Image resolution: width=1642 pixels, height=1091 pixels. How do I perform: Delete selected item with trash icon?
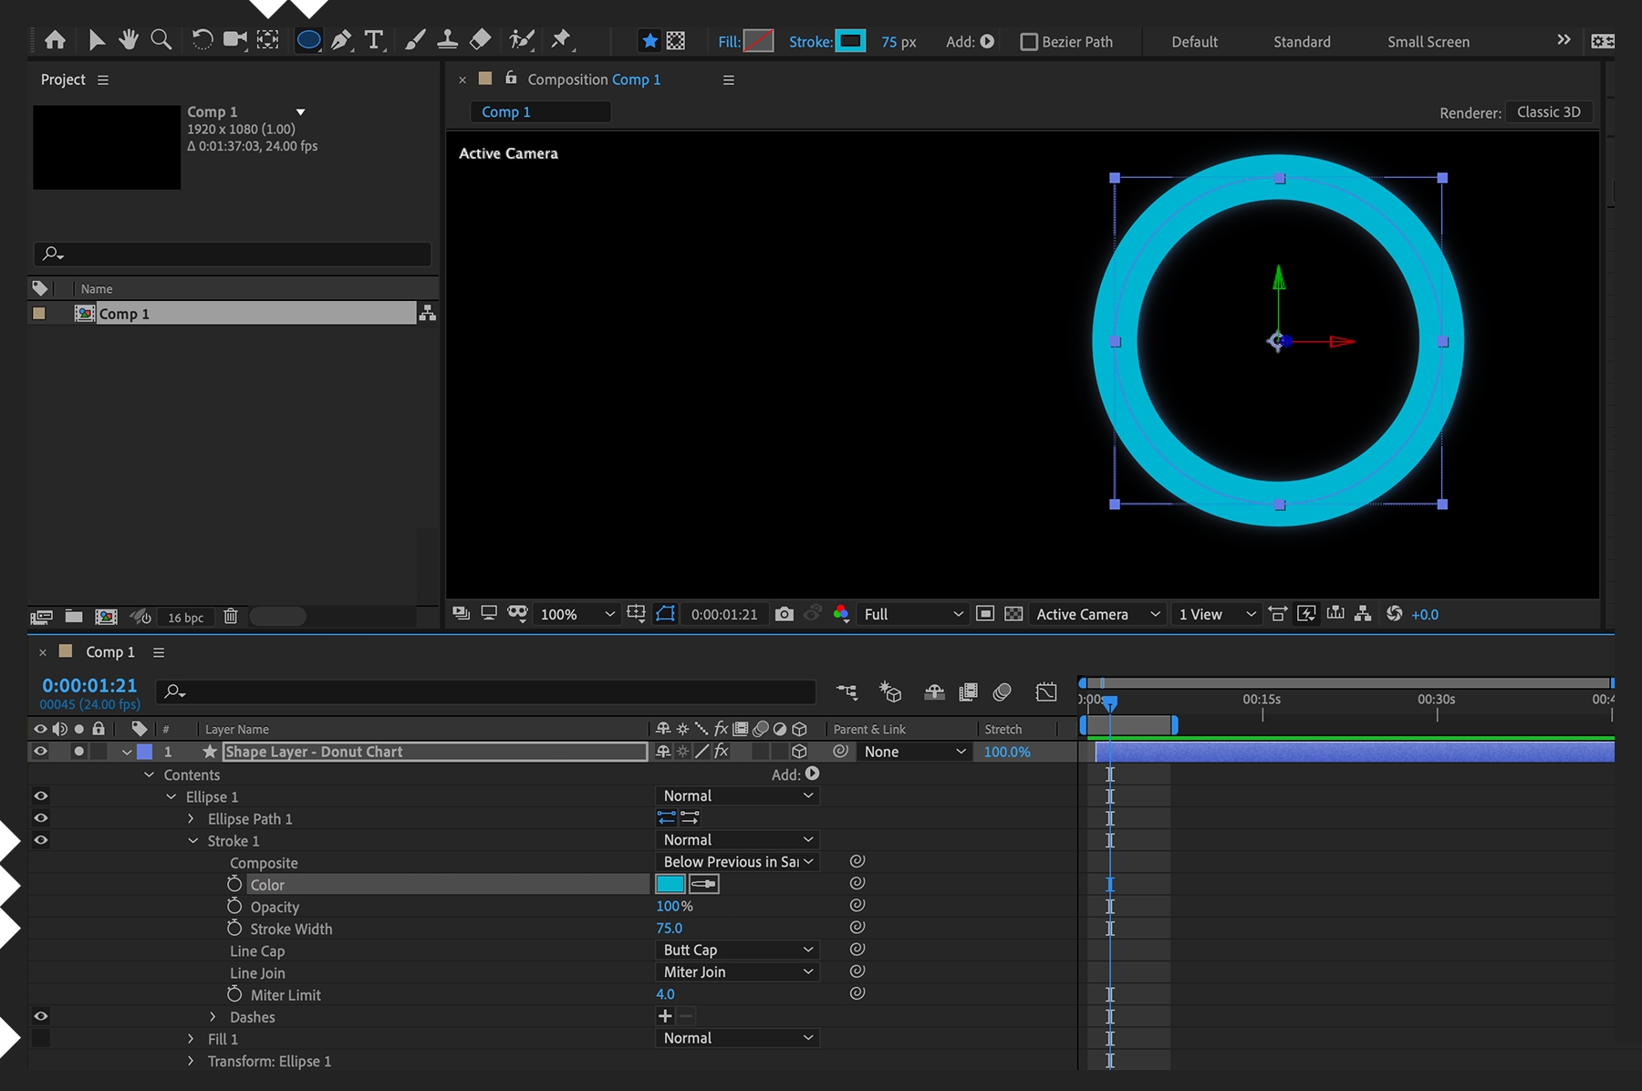pyautogui.click(x=231, y=617)
